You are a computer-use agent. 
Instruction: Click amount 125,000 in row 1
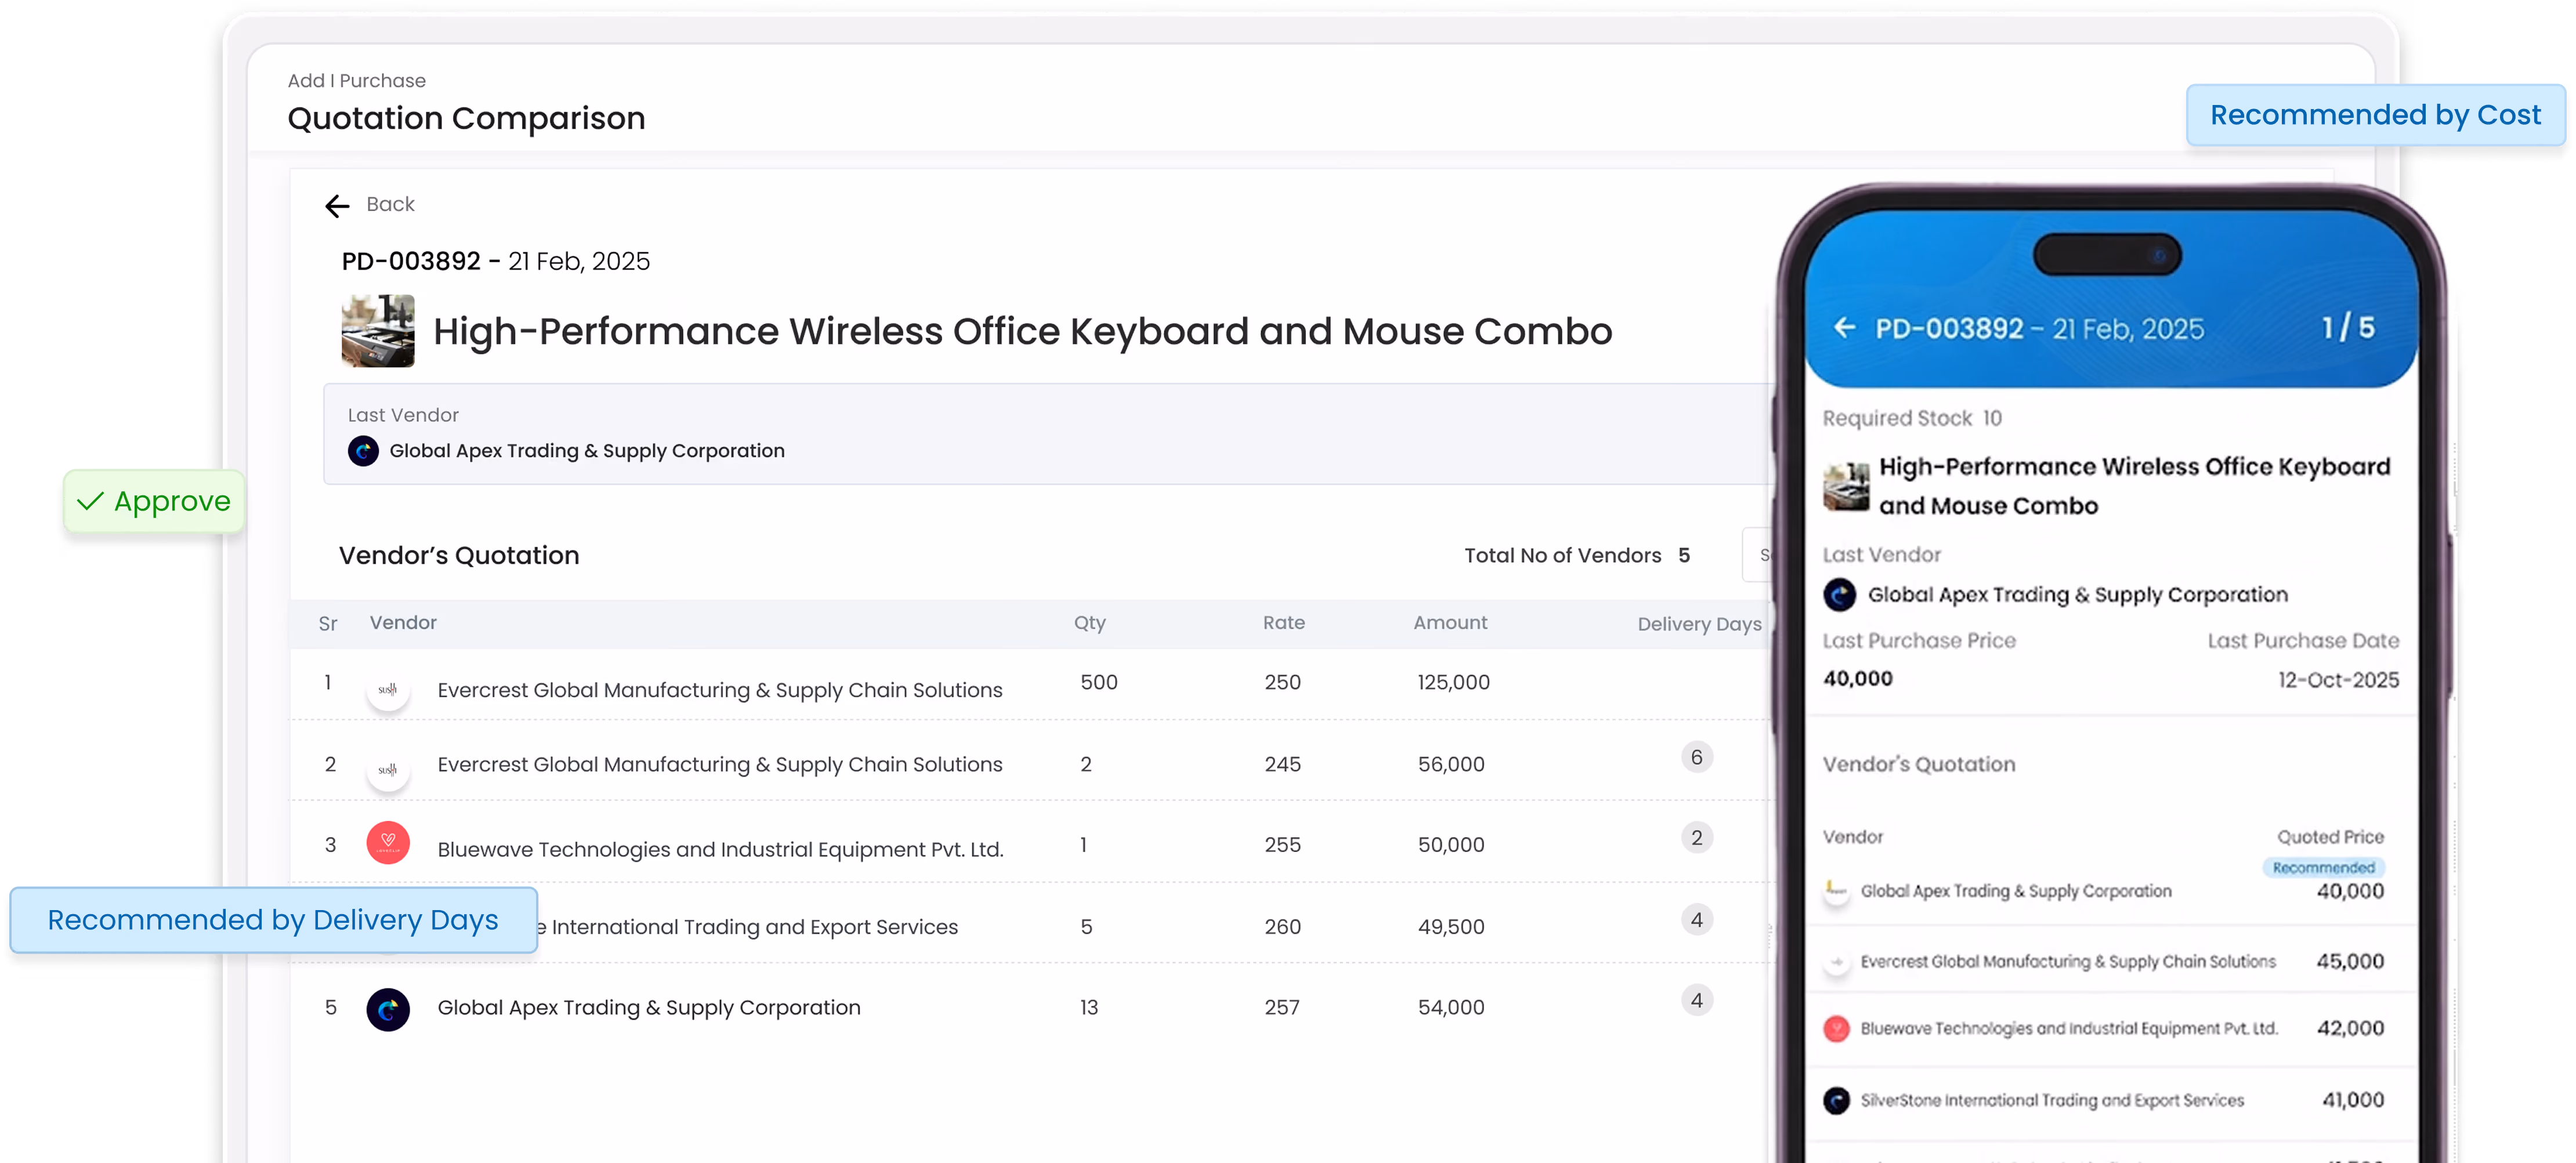point(1453,682)
